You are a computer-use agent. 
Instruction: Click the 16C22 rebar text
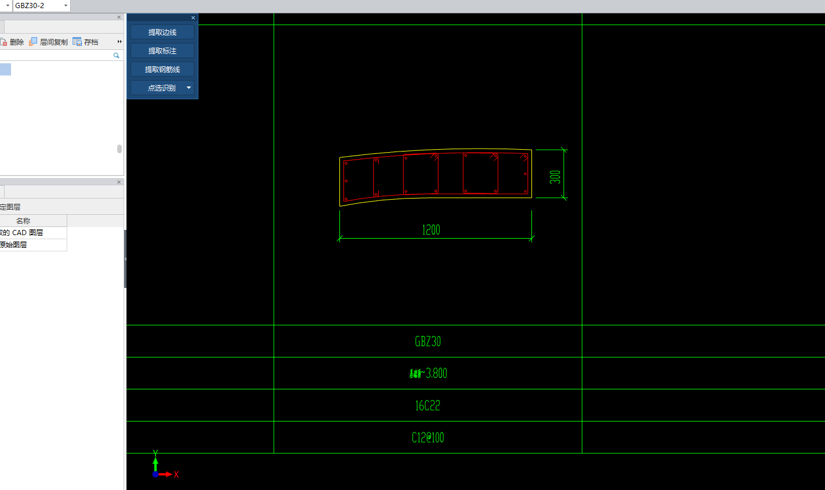point(428,406)
